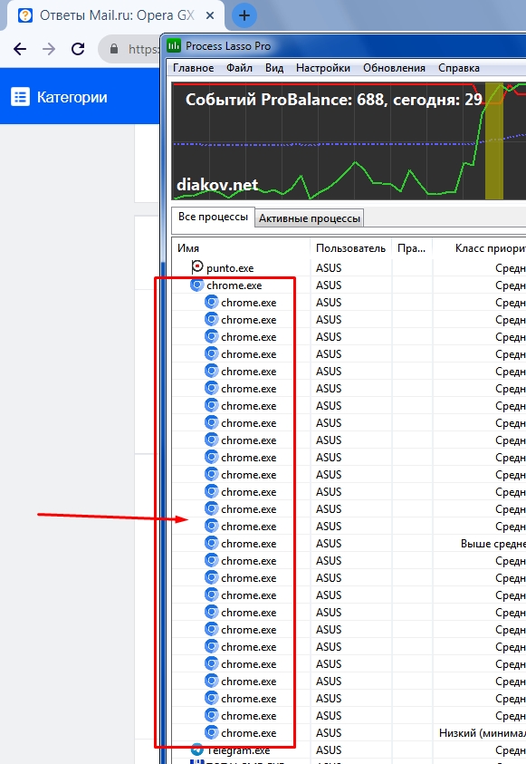Click the padlock icon in address bar
This screenshot has width=526, height=764.
114,49
